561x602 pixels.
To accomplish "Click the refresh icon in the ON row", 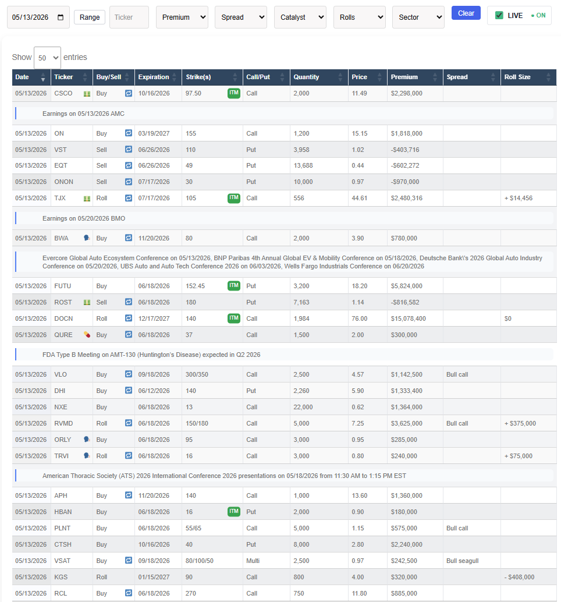I will [x=129, y=133].
